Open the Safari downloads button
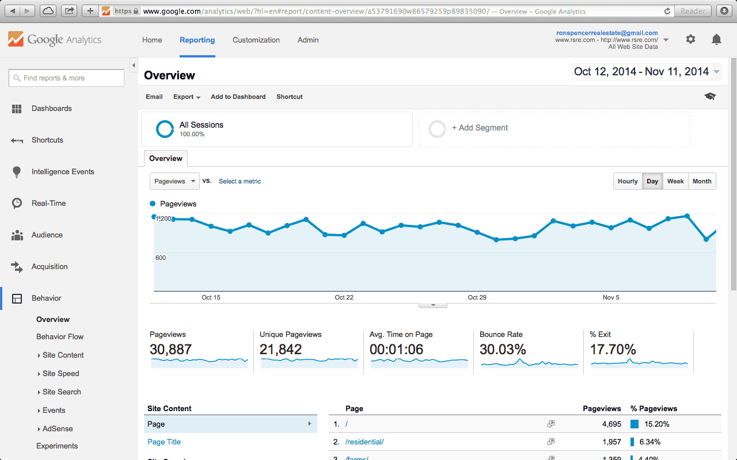This screenshot has height=460, width=737. coord(724,11)
